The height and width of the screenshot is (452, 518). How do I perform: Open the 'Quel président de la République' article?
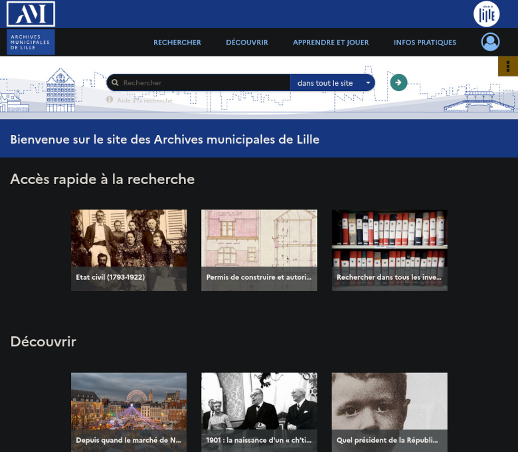click(x=390, y=412)
